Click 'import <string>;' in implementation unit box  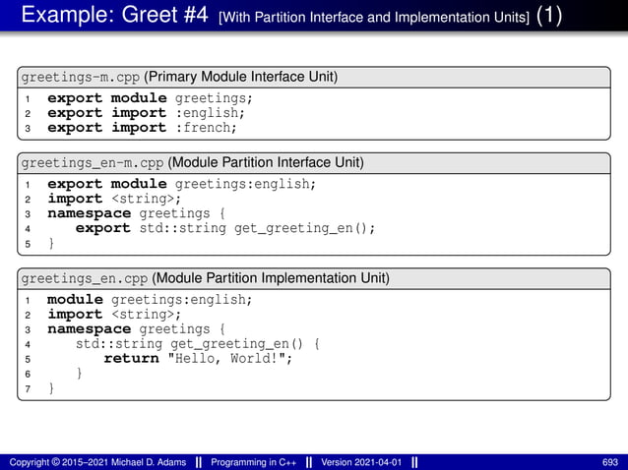pyautogui.click(x=114, y=315)
